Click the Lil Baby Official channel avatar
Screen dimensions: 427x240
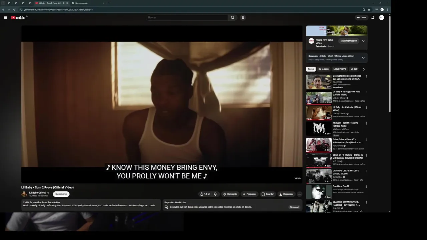click(24, 194)
